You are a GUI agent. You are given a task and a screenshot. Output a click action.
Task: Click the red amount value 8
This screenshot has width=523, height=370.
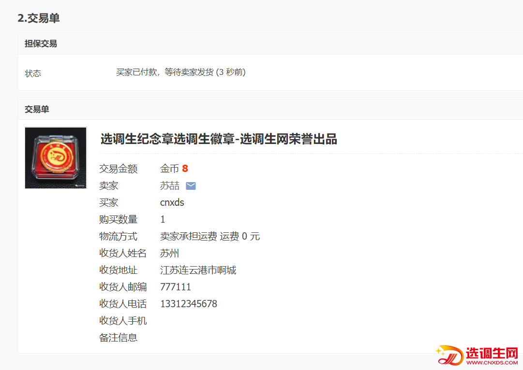pyautogui.click(x=185, y=169)
